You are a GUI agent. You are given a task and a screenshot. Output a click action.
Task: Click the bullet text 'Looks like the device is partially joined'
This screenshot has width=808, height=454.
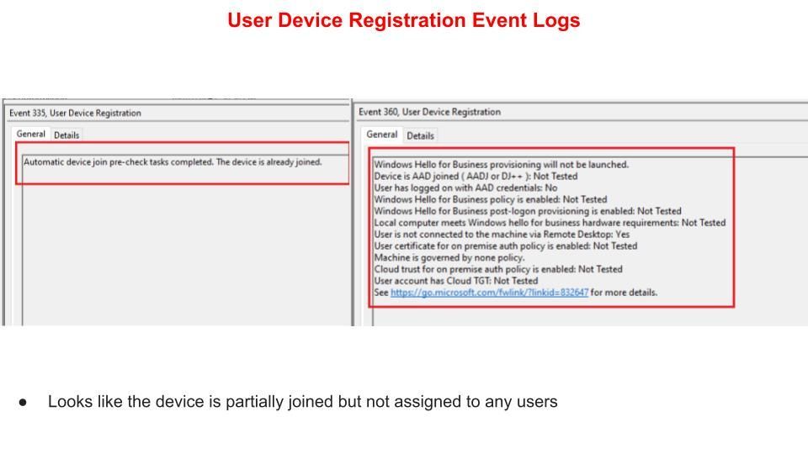tap(302, 402)
